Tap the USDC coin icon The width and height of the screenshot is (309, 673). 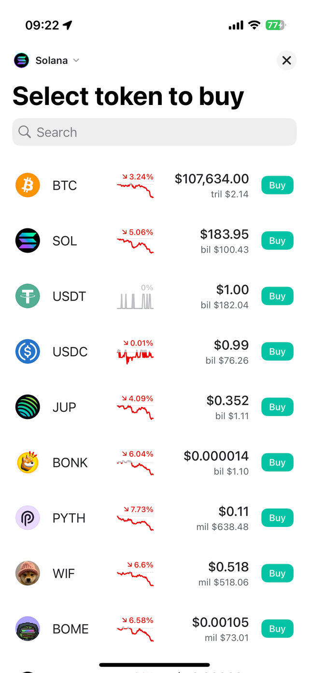point(28,352)
